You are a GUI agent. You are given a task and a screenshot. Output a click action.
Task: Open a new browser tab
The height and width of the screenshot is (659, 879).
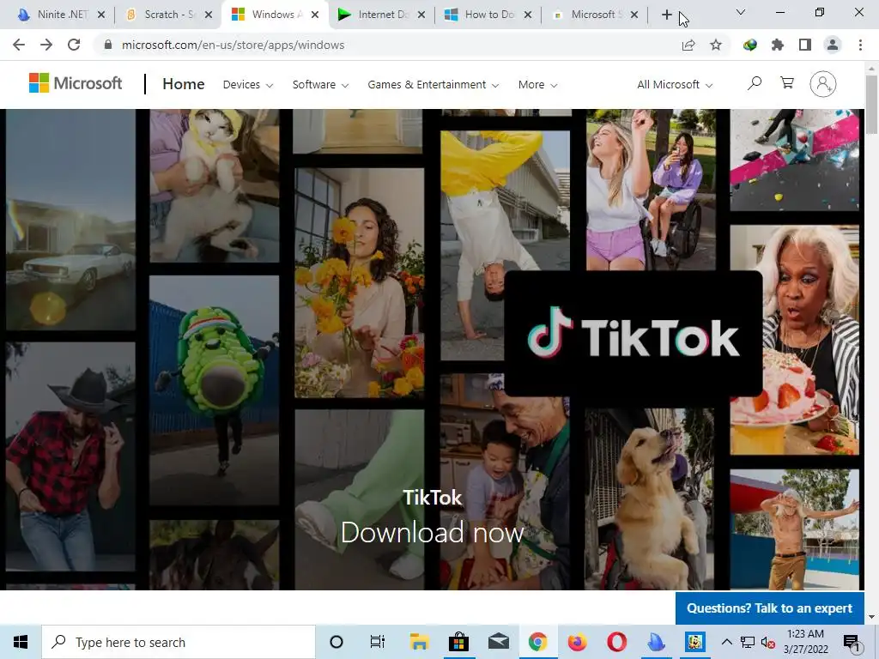(x=666, y=15)
